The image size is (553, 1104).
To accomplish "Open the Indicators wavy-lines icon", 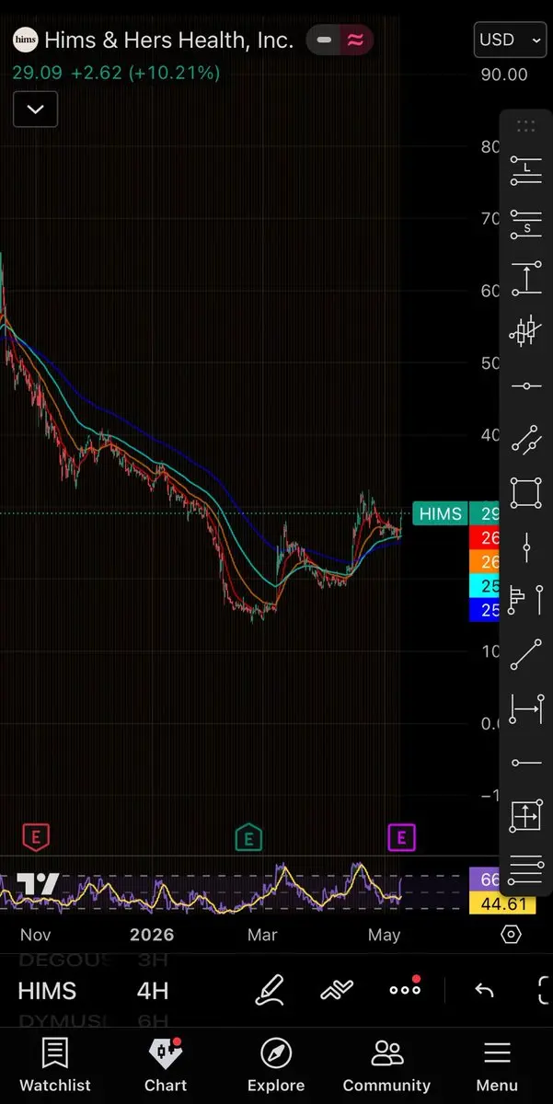I will pyautogui.click(x=338, y=990).
